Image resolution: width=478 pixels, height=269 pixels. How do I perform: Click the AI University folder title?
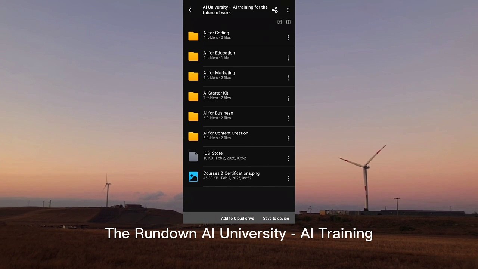point(235,10)
